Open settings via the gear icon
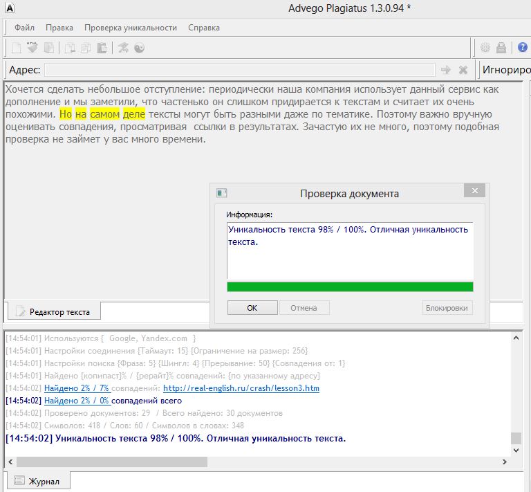 point(485,48)
